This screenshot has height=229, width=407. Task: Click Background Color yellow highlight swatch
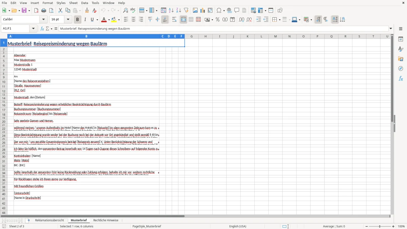tap(114, 20)
